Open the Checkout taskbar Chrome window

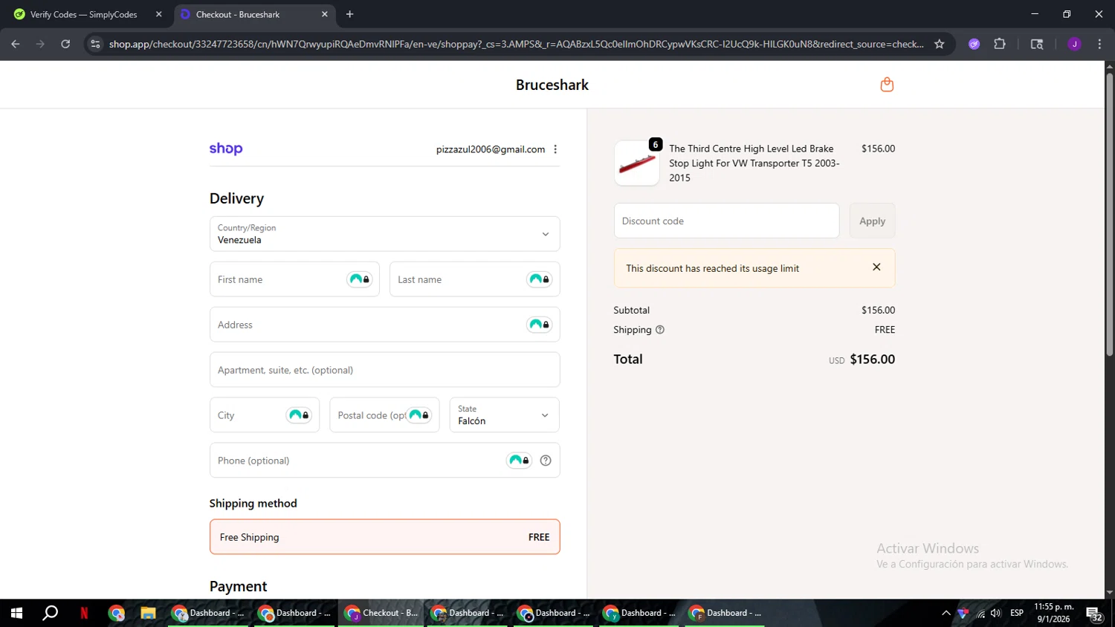point(382,613)
